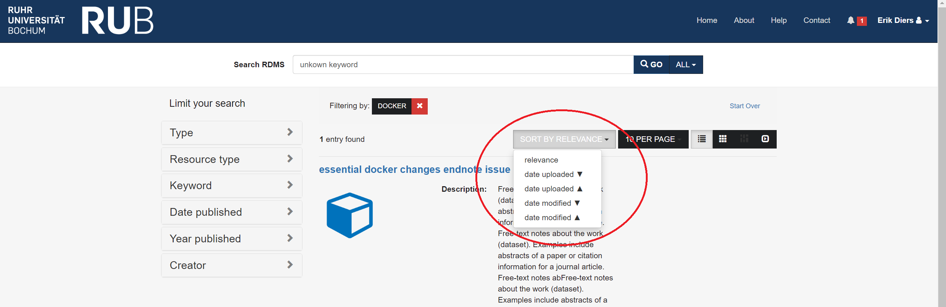Viewport: 946px width, 307px height.
Task: Sort by date modified ascending
Action: (557, 218)
